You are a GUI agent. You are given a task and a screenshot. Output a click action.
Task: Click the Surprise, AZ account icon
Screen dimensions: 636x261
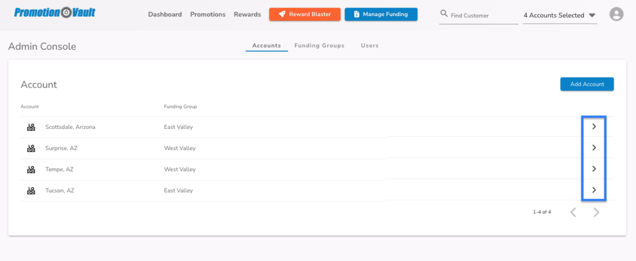pyautogui.click(x=31, y=148)
